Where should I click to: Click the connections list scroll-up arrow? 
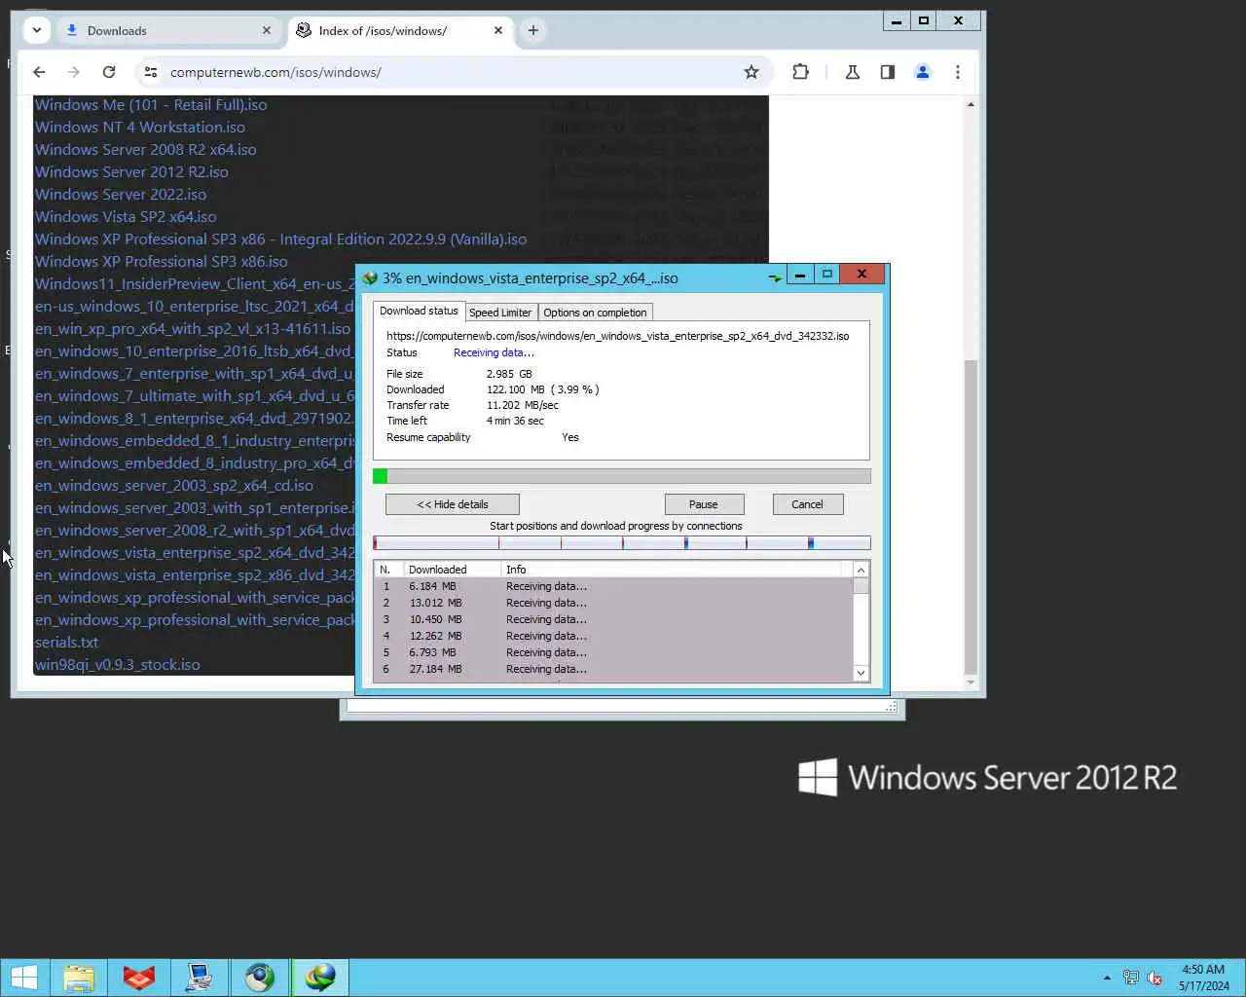point(861,570)
